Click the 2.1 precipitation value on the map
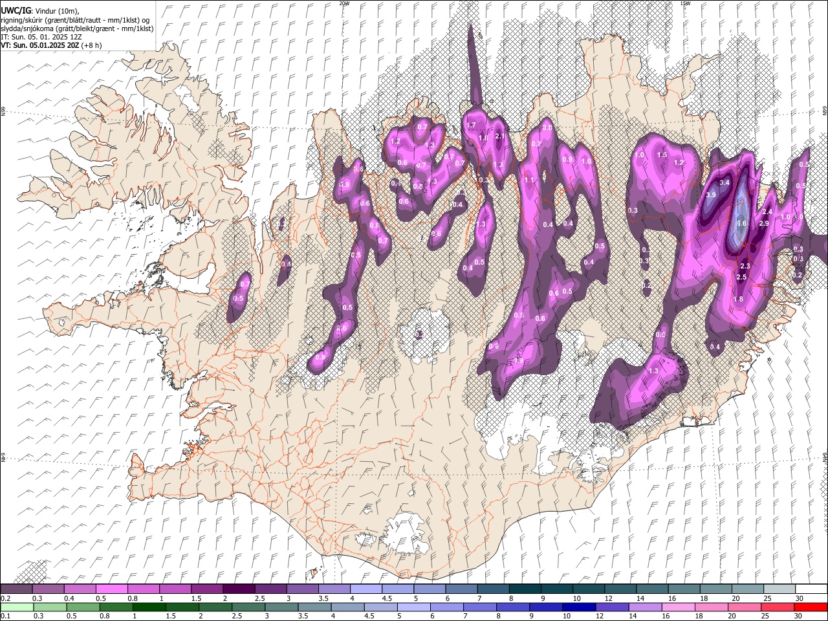The height and width of the screenshot is (621, 828). 499,136
